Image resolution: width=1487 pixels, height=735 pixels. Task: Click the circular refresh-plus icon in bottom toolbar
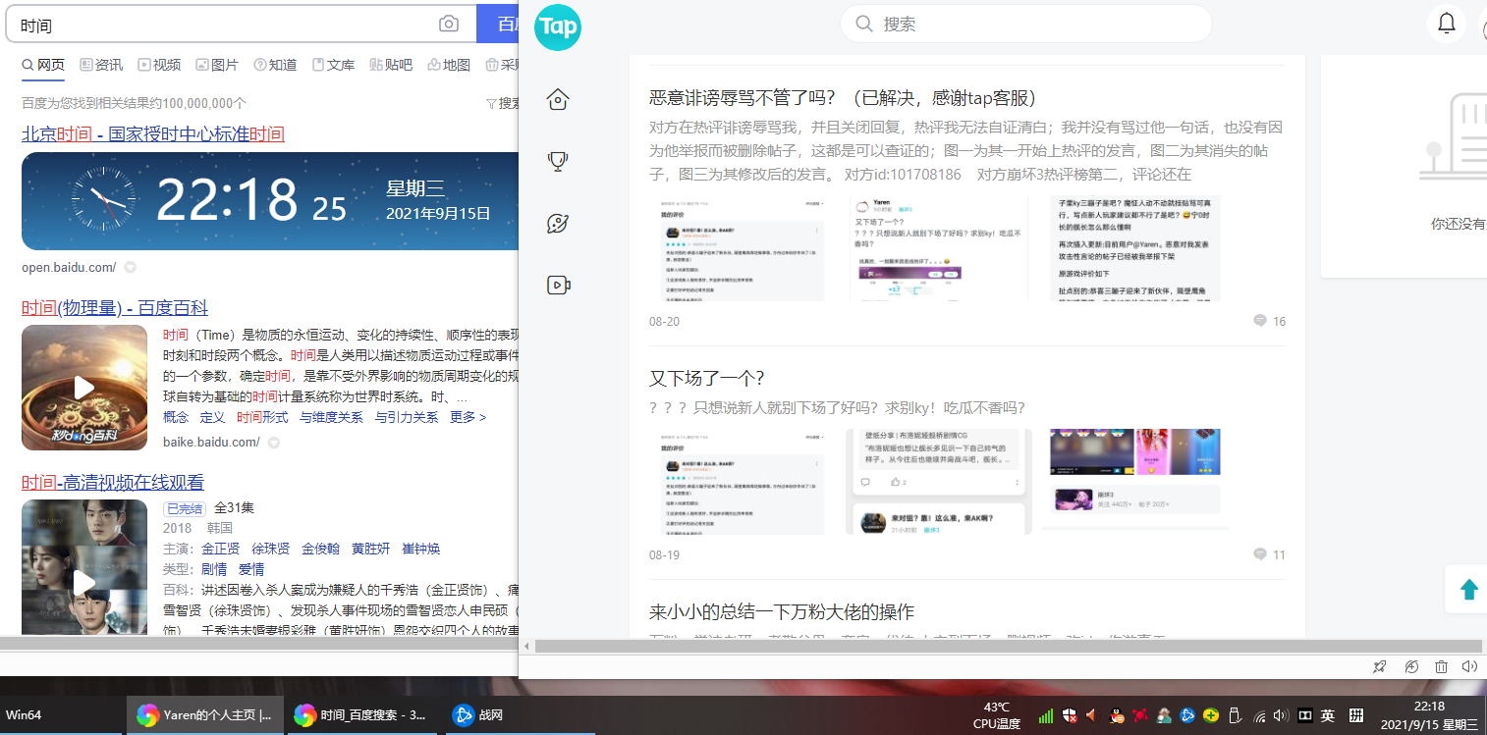click(x=1411, y=666)
